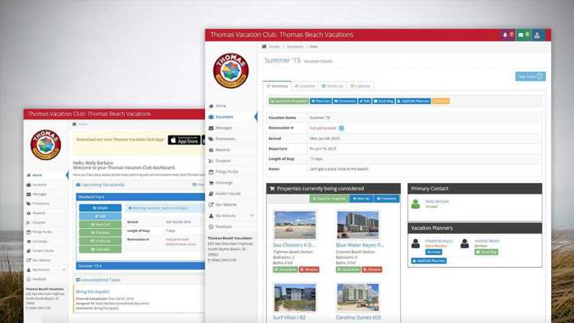Click the user profile icon in header

[x=537, y=35]
